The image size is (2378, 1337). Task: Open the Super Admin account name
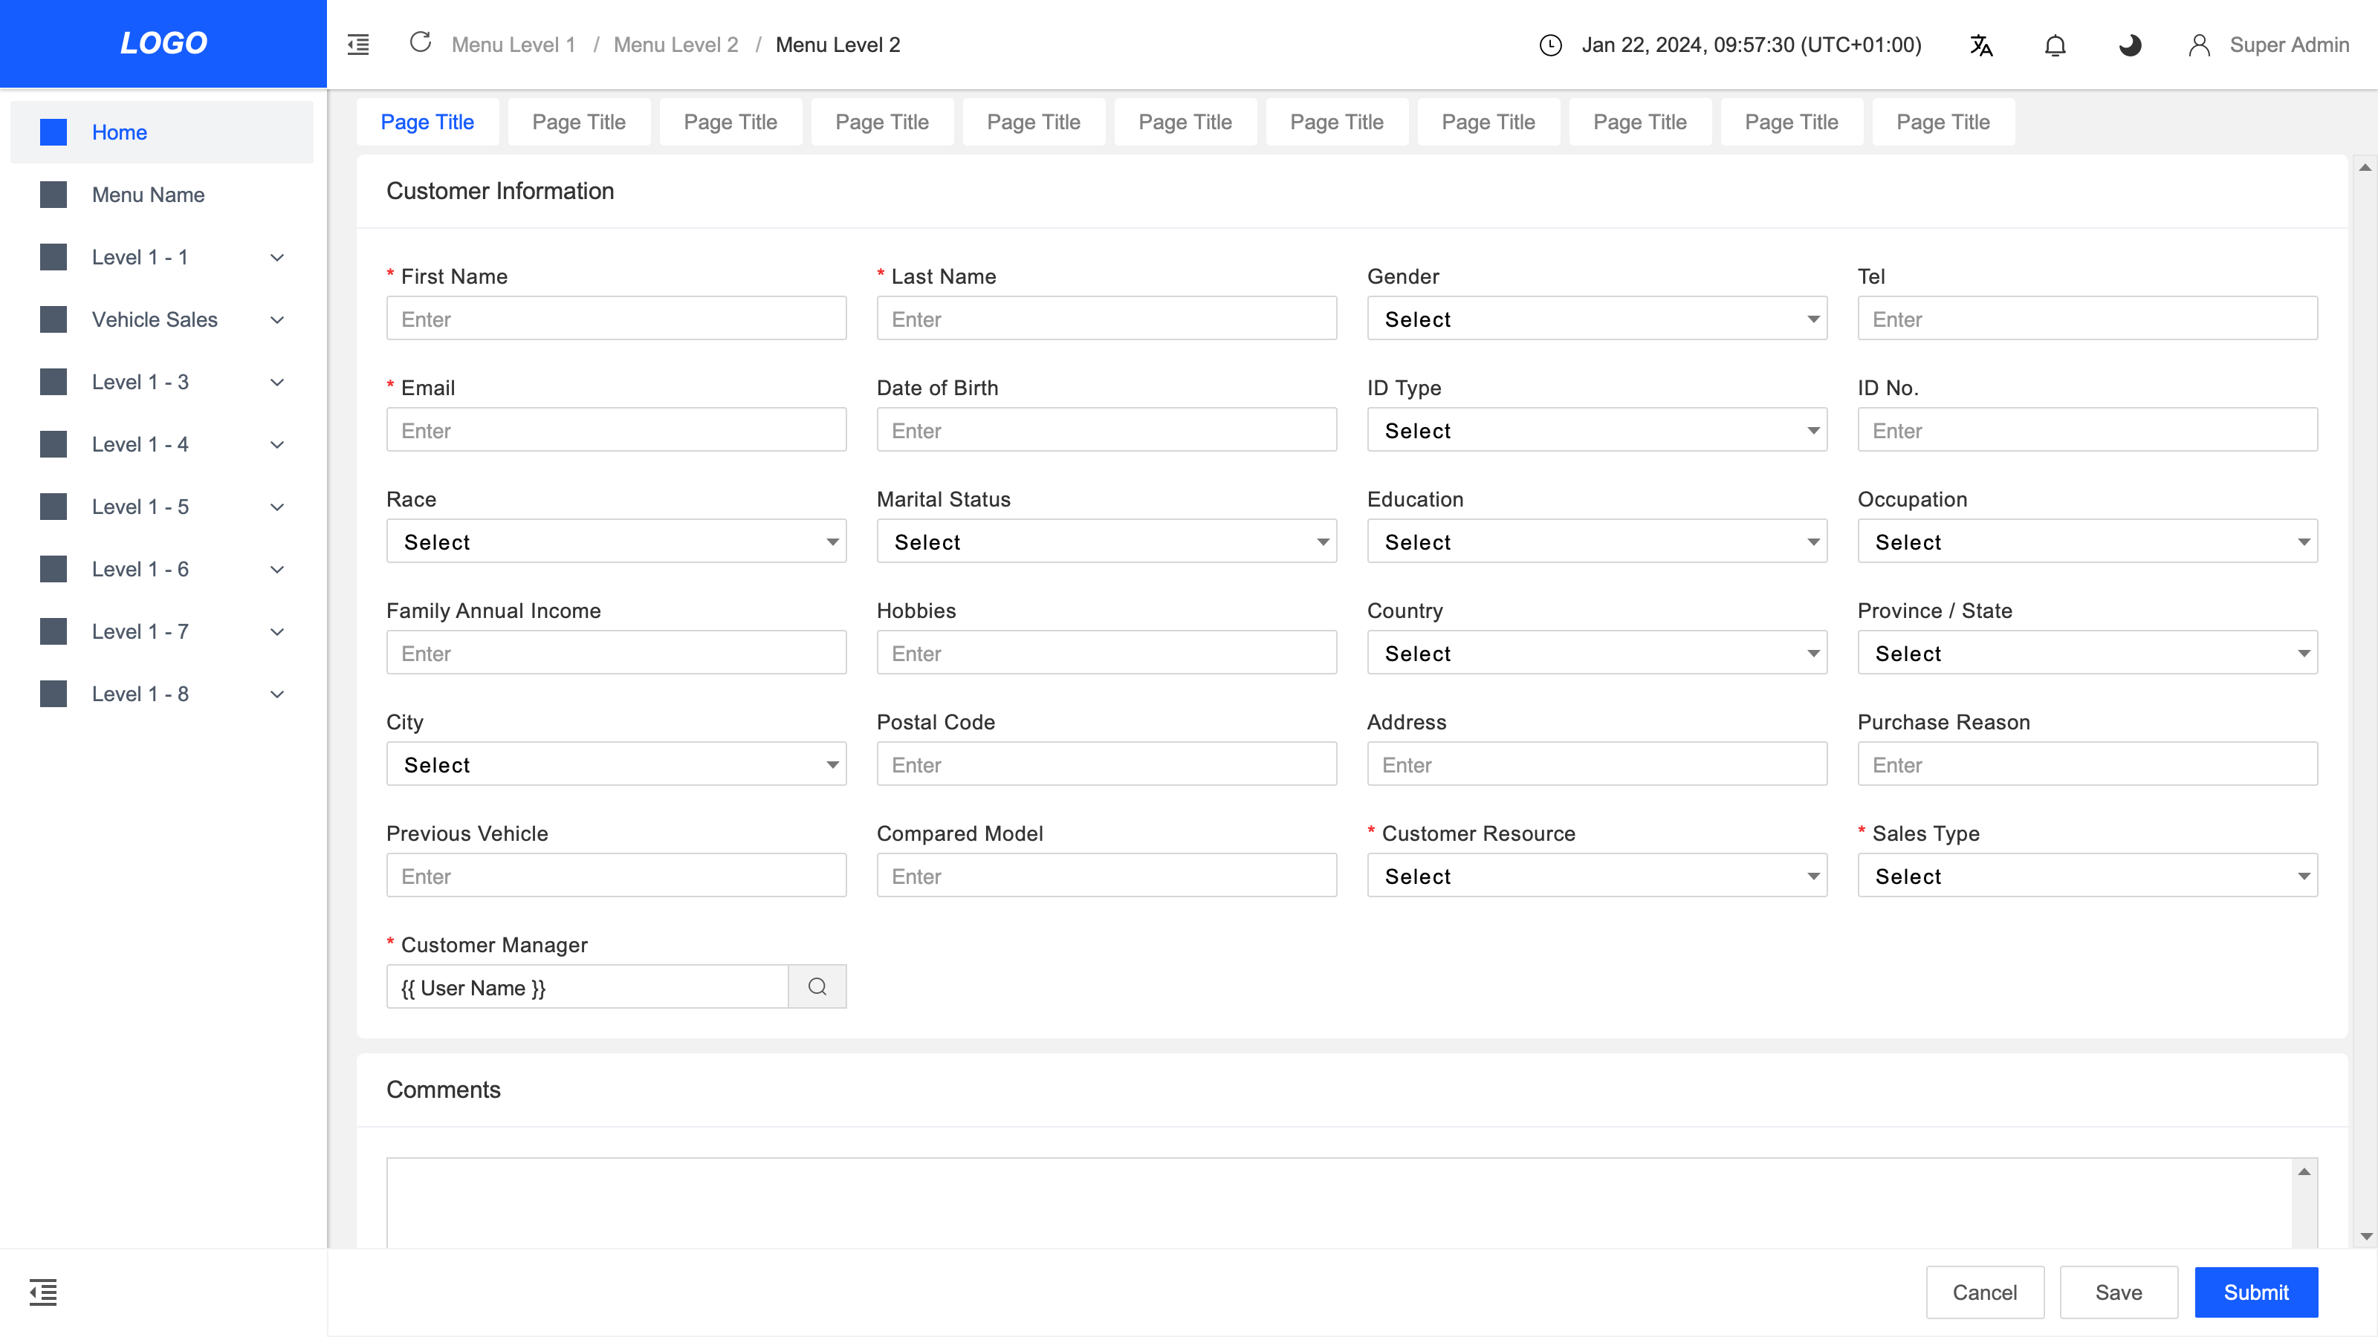(2290, 45)
